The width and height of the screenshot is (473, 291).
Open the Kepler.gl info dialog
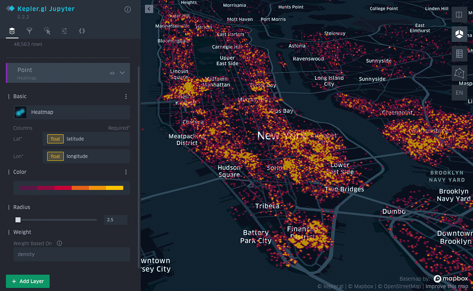(x=127, y=9)
